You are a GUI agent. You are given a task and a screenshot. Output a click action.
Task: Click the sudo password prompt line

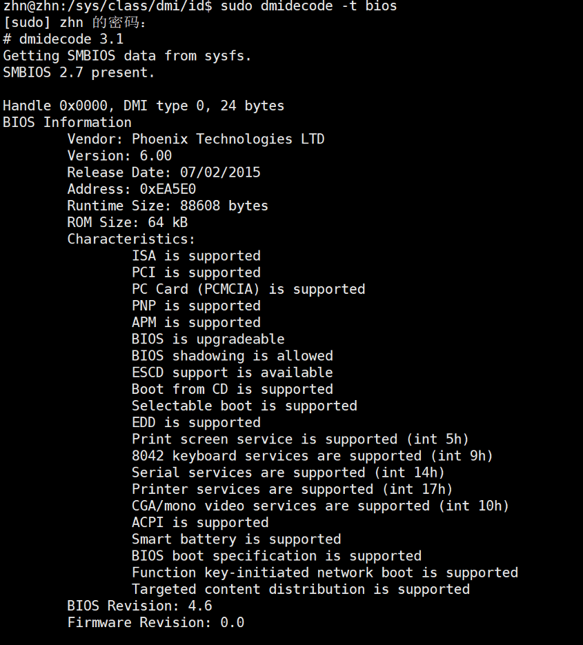pyautogui.click(x=74, y=23)
